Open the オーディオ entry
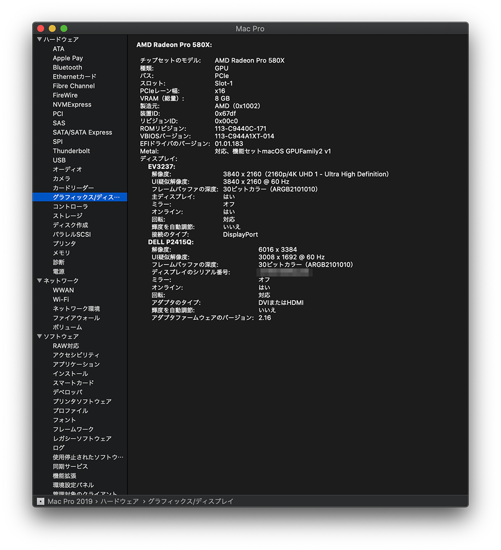This screenshot has height=550, width=501. (x=67, y=169)
